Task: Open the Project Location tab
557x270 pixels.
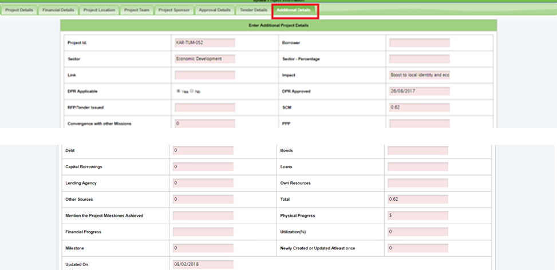Action: 99,10
